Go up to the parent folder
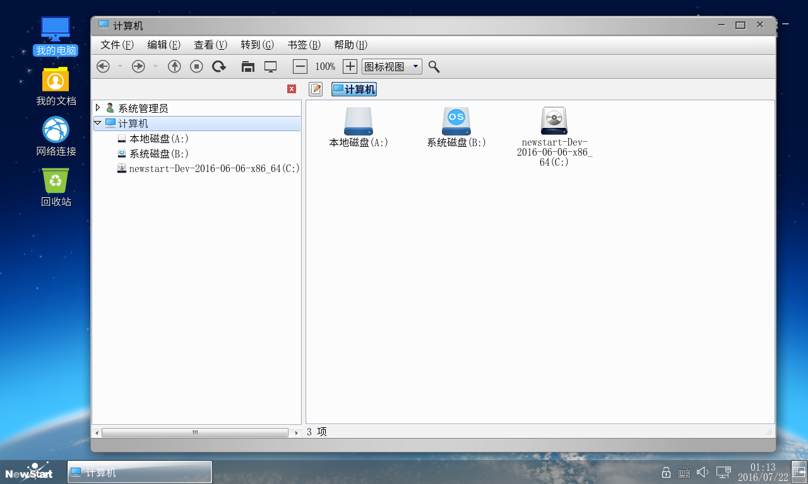This screenshot has width=808, height=484. click(x=174, y=66)
